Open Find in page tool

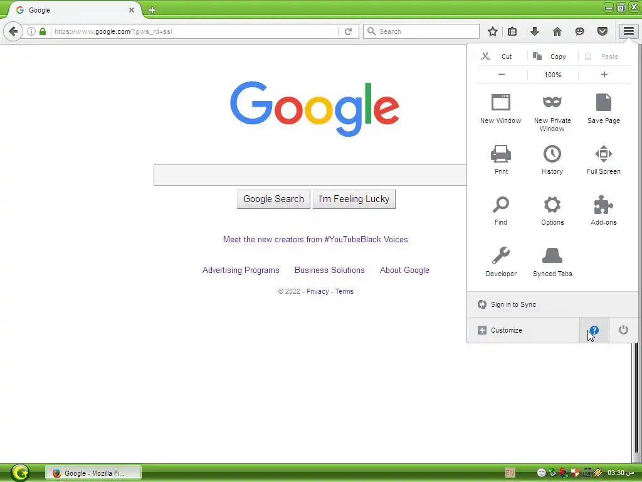click(x=501, y=211)
